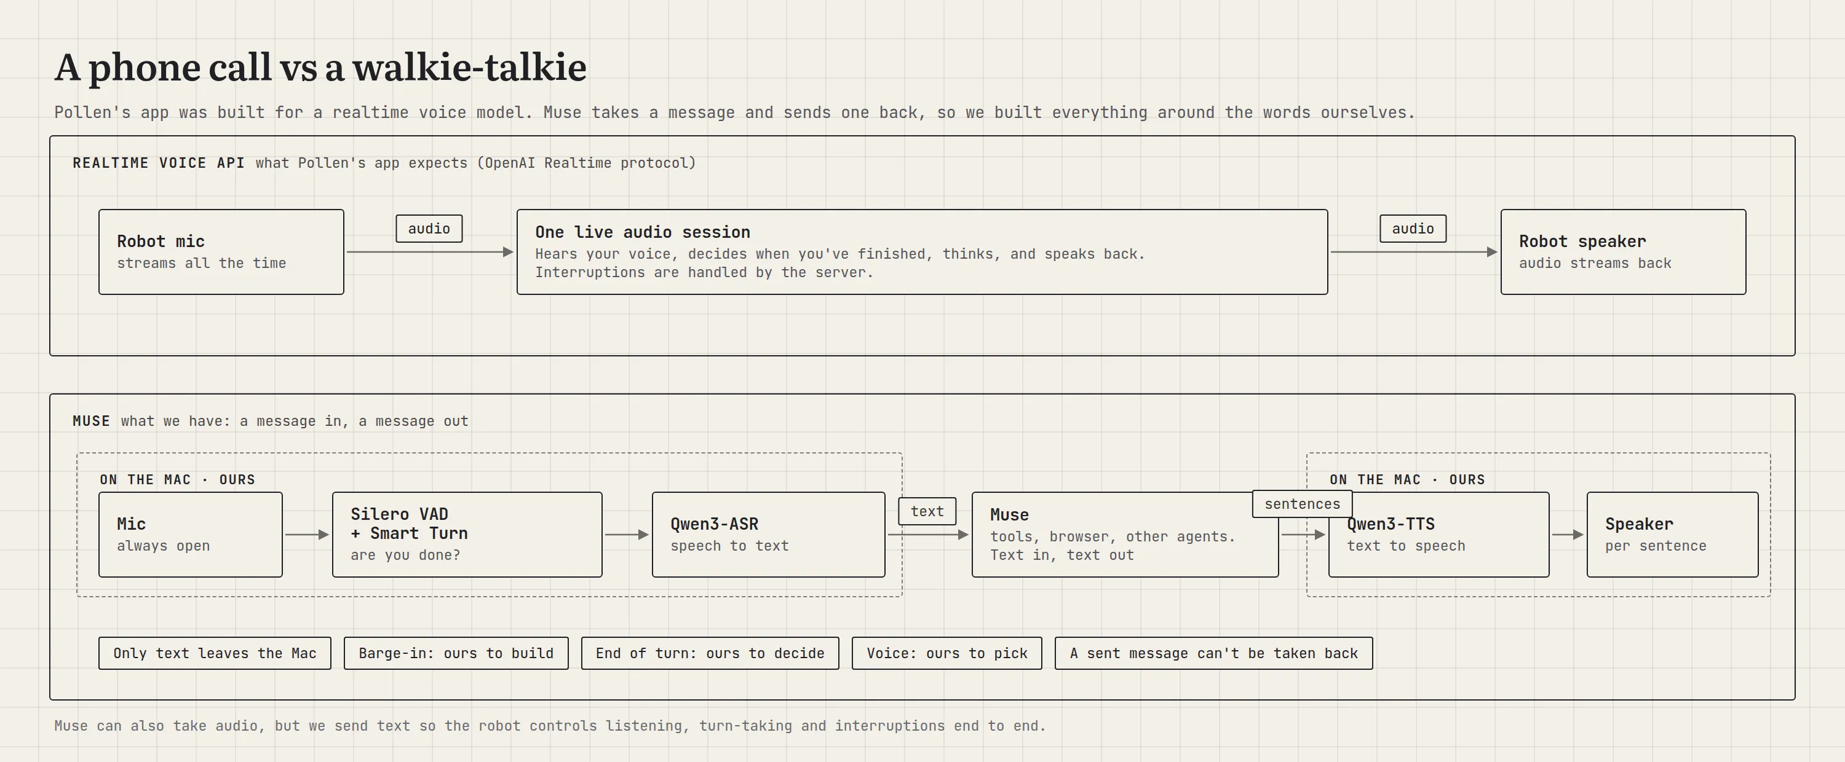Select the 'Robot speaker' box
Viewport: 1845px width, 762px height.
(1623, 252)
